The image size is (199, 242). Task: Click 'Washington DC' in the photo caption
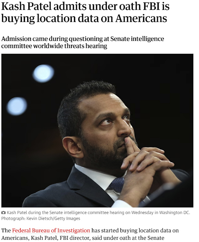click(174, 213)
